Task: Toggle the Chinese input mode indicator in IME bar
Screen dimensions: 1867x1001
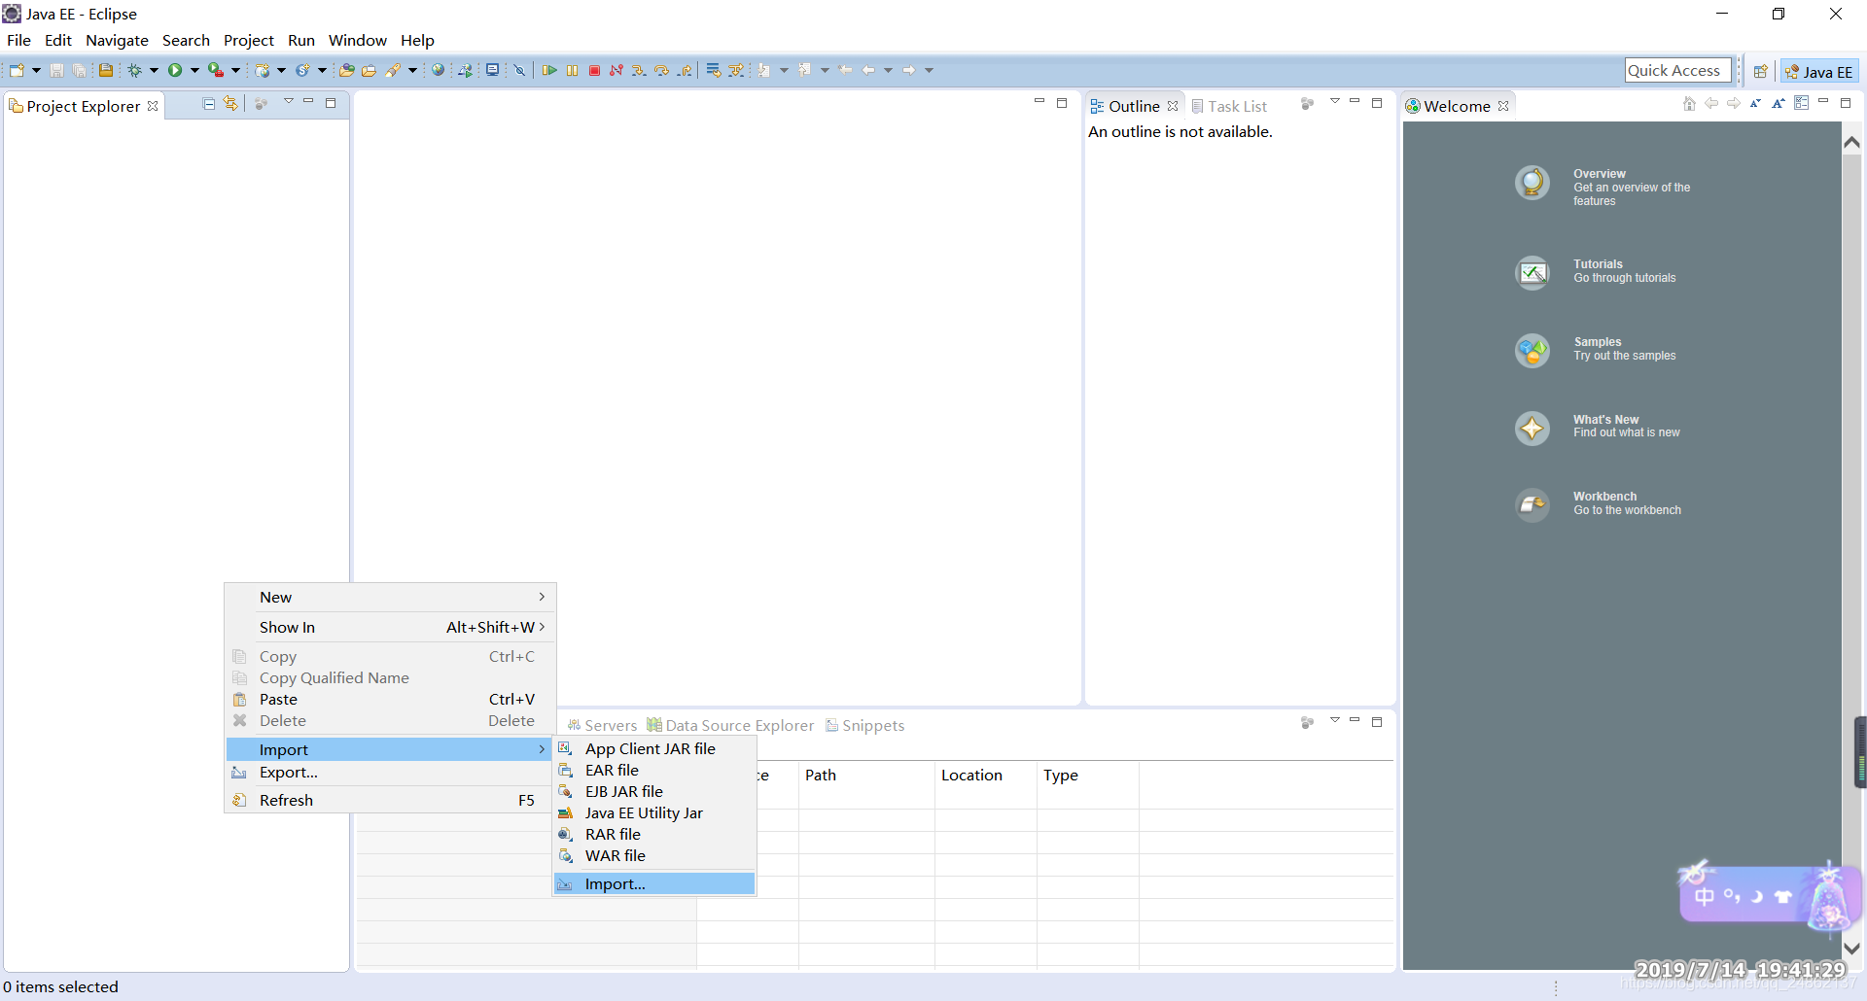Action: coord(1704,896)
